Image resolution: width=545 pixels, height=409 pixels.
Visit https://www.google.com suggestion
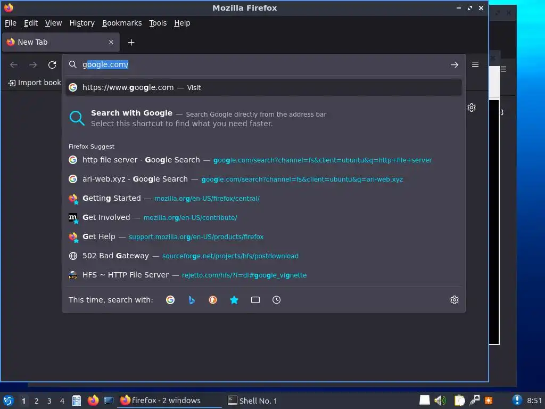pyautogui.click(x=263, y=87)
